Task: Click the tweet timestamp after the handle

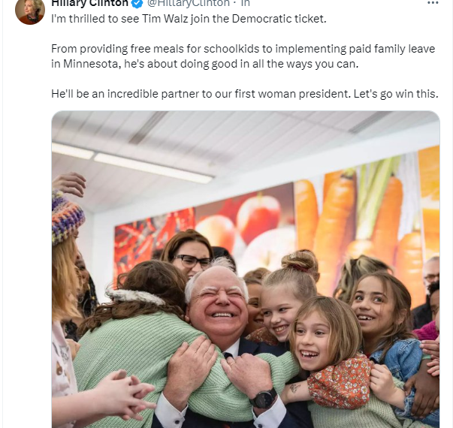Action: pos(245,3)
